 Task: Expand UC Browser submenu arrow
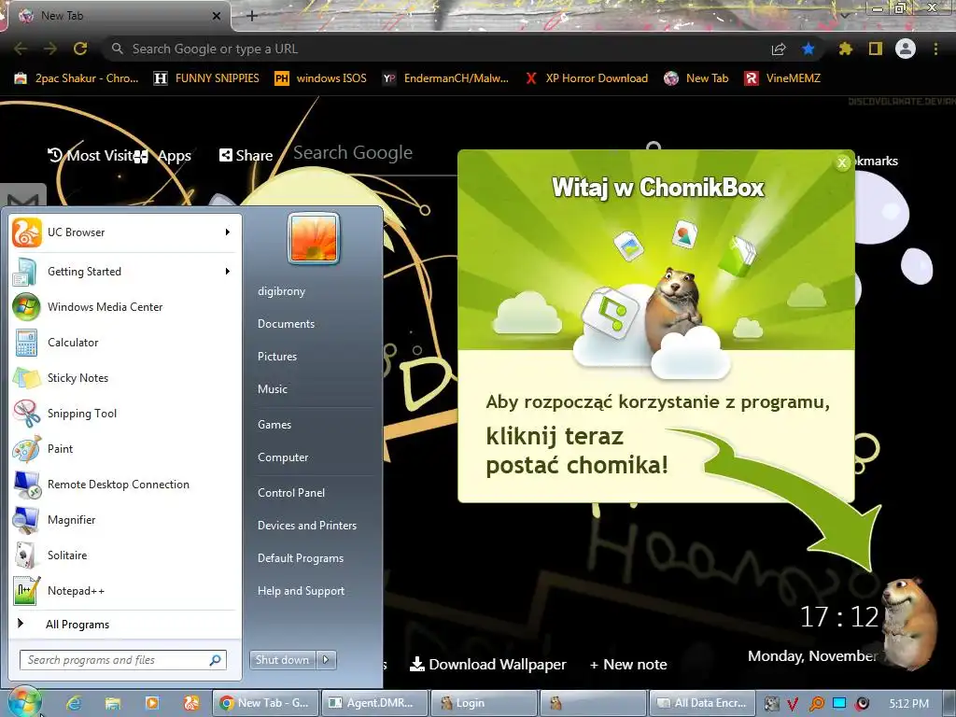coord(228,232)
